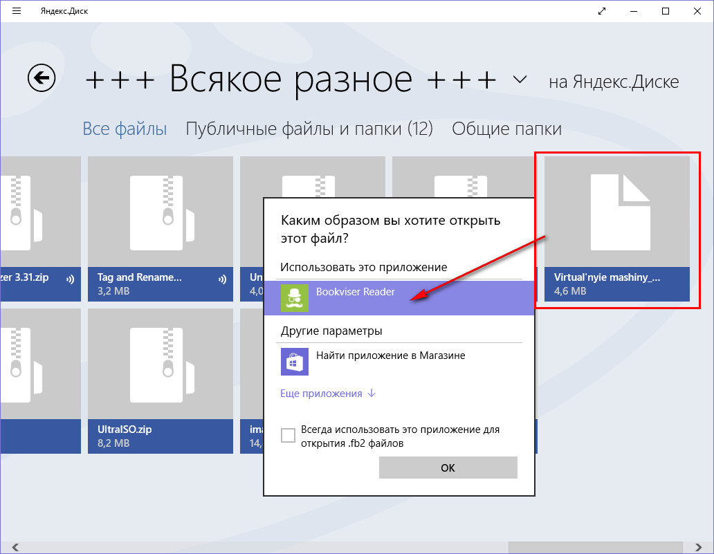Open the hamburger menu in title bar
714x554 pixels.
(17, 11)
